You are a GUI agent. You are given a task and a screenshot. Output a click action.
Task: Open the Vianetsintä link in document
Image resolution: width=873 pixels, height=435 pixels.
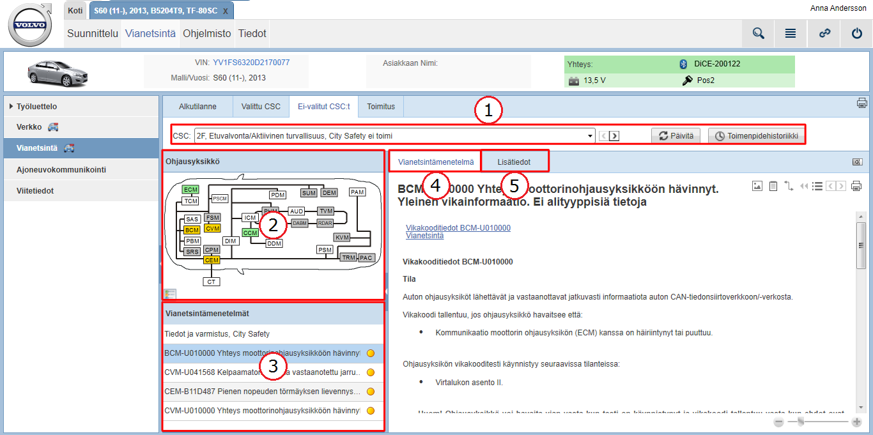(x=425, y=236)
